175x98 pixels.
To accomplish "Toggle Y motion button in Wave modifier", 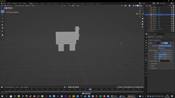I will (x=168, y=46).
